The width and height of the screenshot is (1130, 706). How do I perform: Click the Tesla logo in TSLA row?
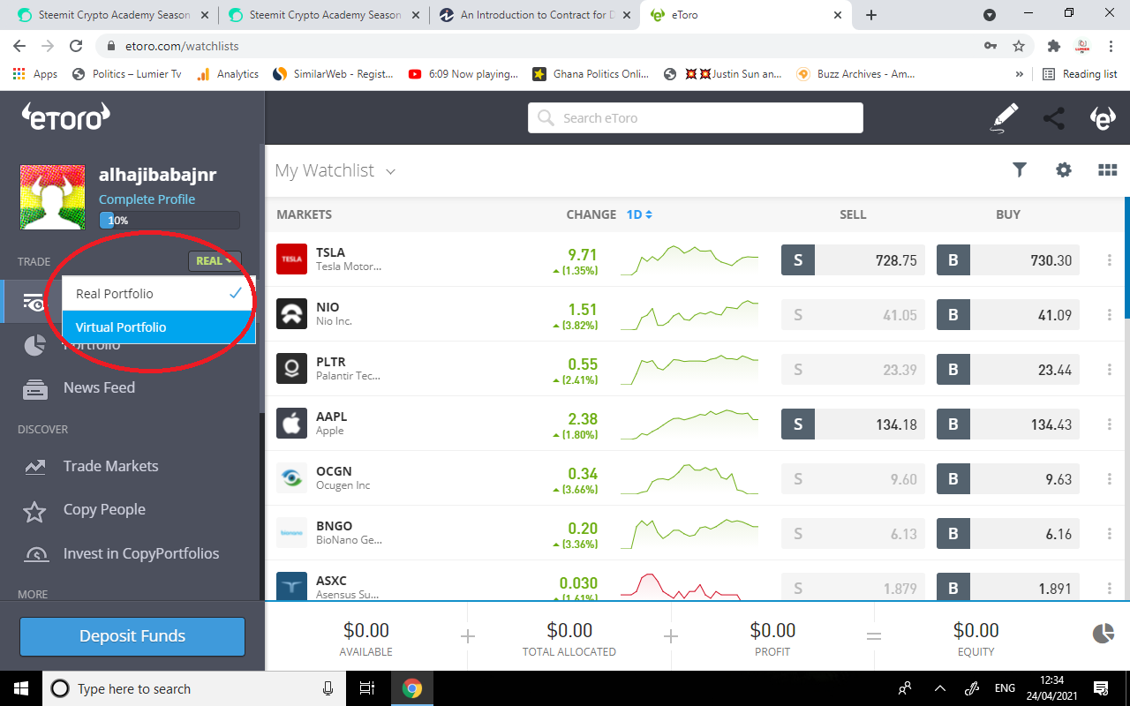click(x=291, y=259)
